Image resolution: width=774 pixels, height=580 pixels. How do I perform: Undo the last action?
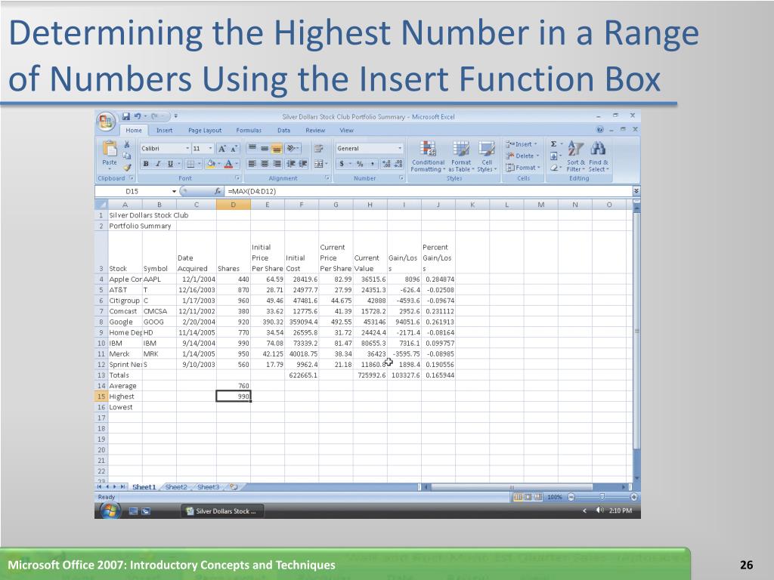tap(138, 116)
